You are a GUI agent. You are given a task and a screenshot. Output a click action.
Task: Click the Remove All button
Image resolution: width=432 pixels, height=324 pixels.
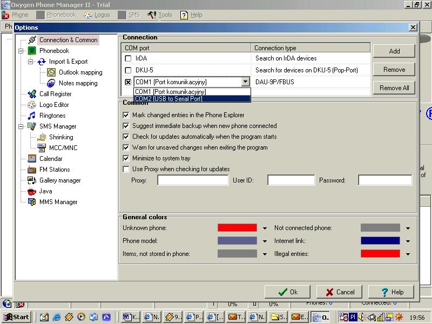pyautogui.click(x=394, y=87)
